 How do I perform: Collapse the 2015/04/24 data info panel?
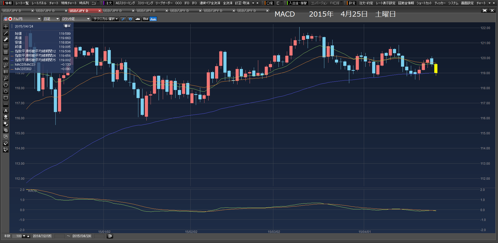[67, 26]
